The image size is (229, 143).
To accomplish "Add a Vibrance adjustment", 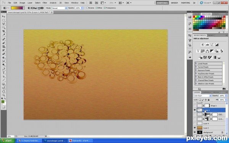I will [198, 51].
